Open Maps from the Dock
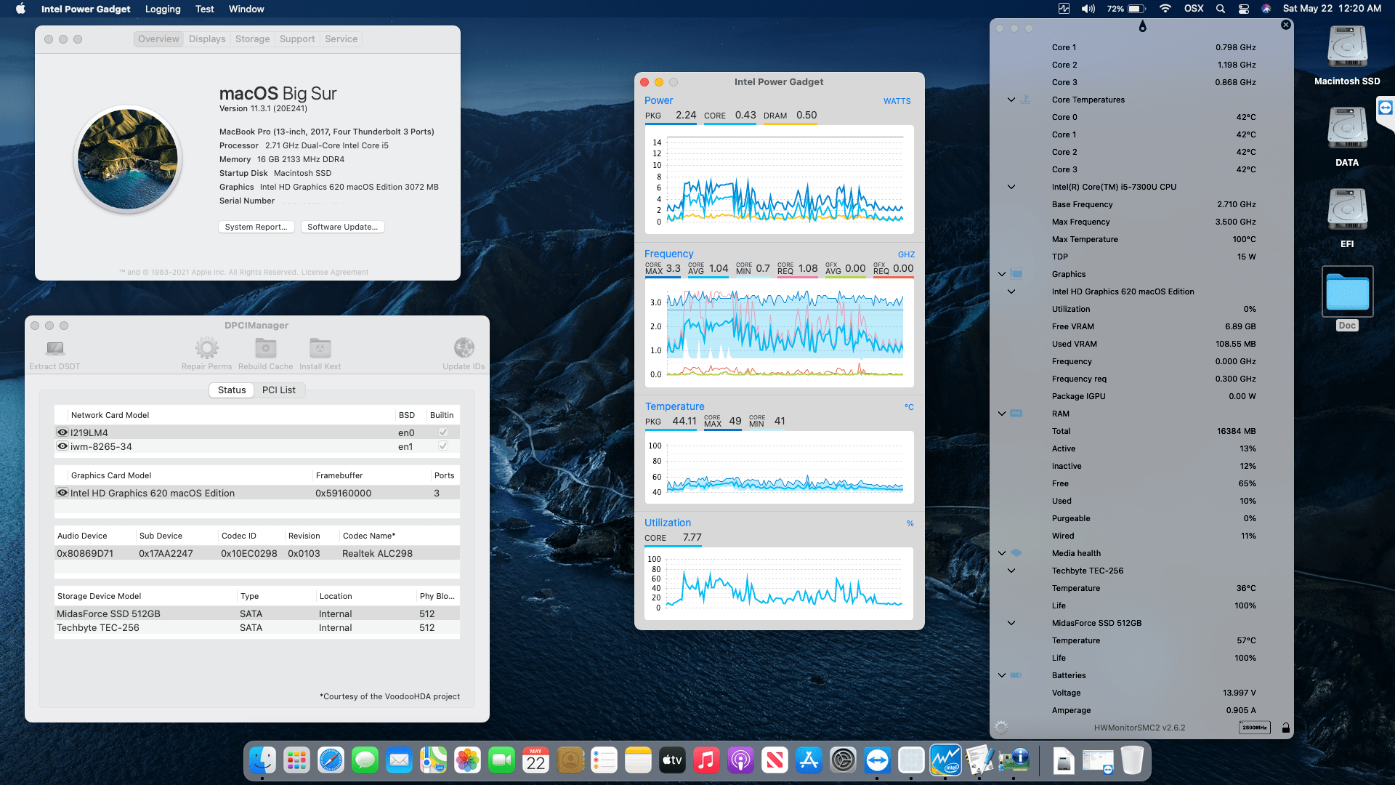Image resolution: width=1395 pixels, height=785 pixels. [x=433, y=761]
